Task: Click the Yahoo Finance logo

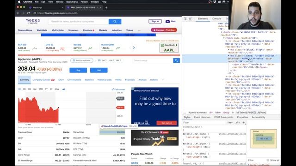Action: [x=33, y=21]
